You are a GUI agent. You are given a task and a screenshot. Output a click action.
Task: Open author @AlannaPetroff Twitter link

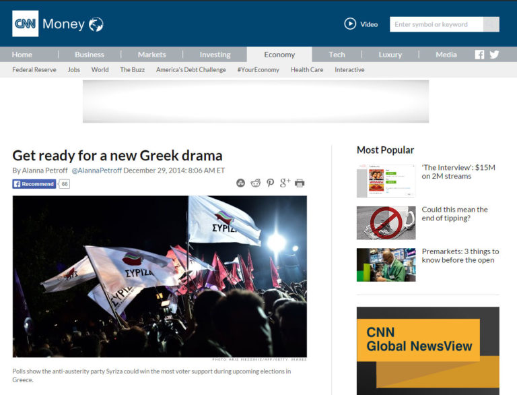(96, 171)
